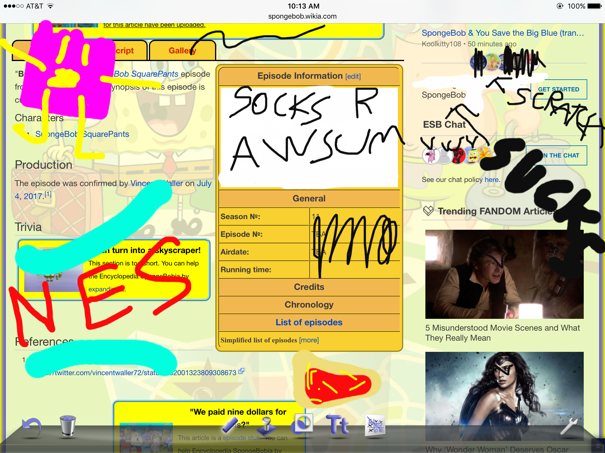Click the Credits section header
The height and width of the screenshot is (453, 605).
coord(309,287)
